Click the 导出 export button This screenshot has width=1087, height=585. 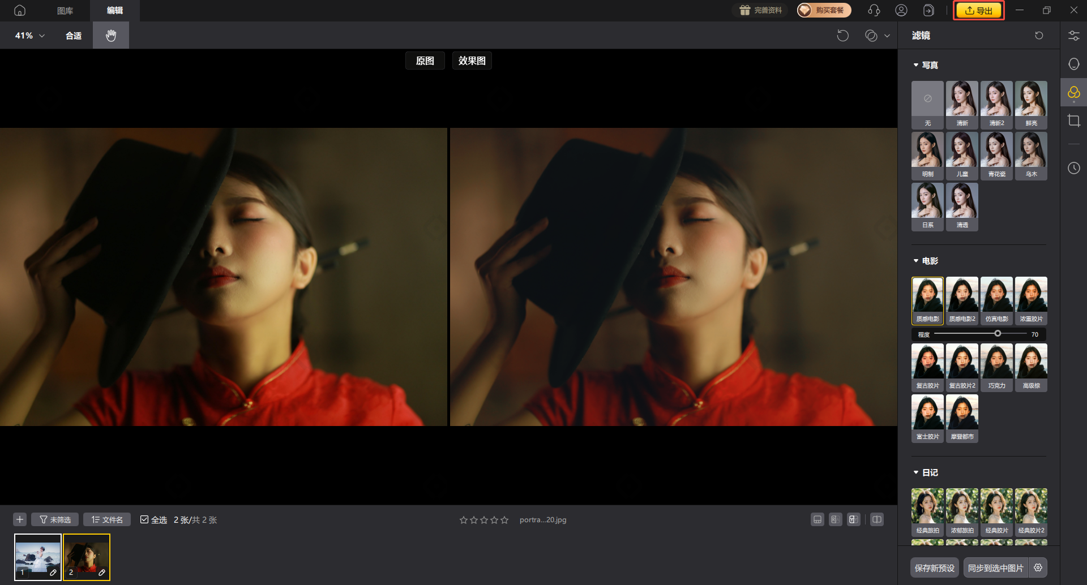coord(979,10)
